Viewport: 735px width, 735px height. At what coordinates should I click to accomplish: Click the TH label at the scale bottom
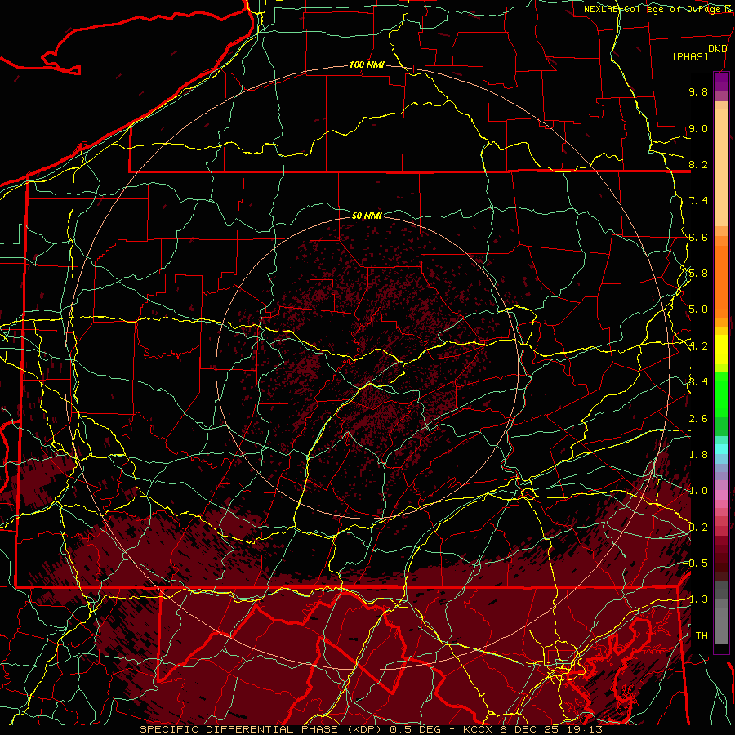(x=702, y=636)
